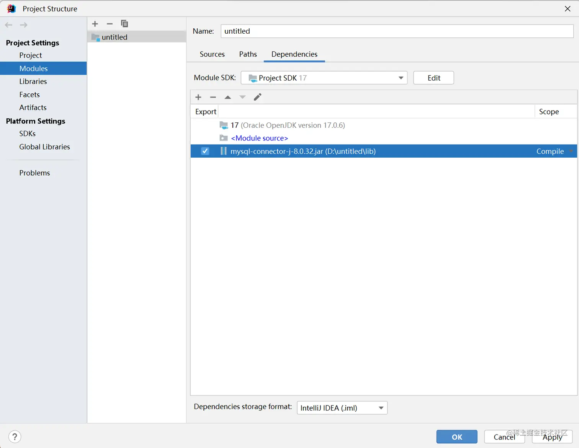Close the Project Structure dialog

click(x=568, y=8)
